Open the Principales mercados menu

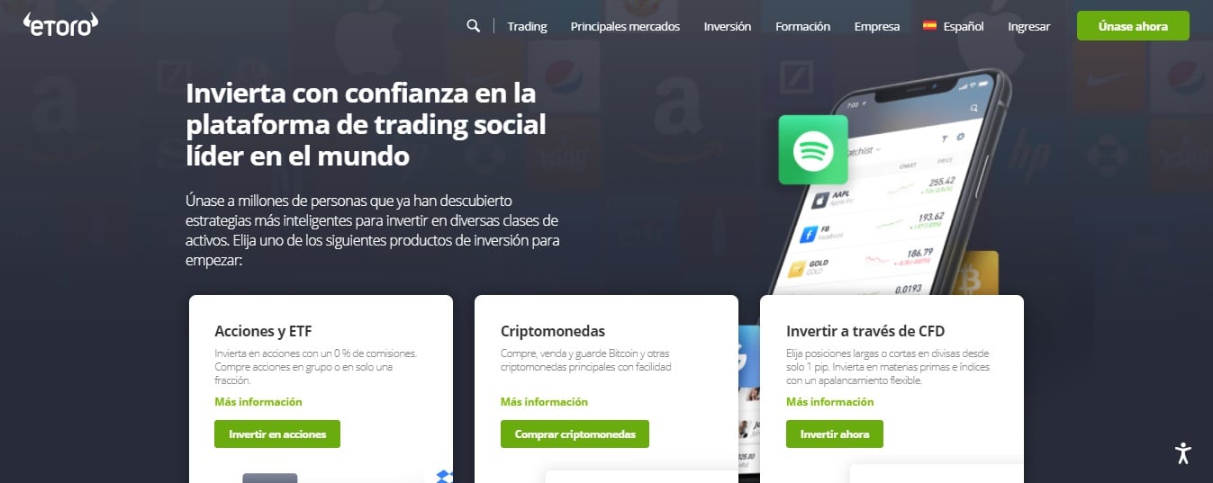pos(625,26)
